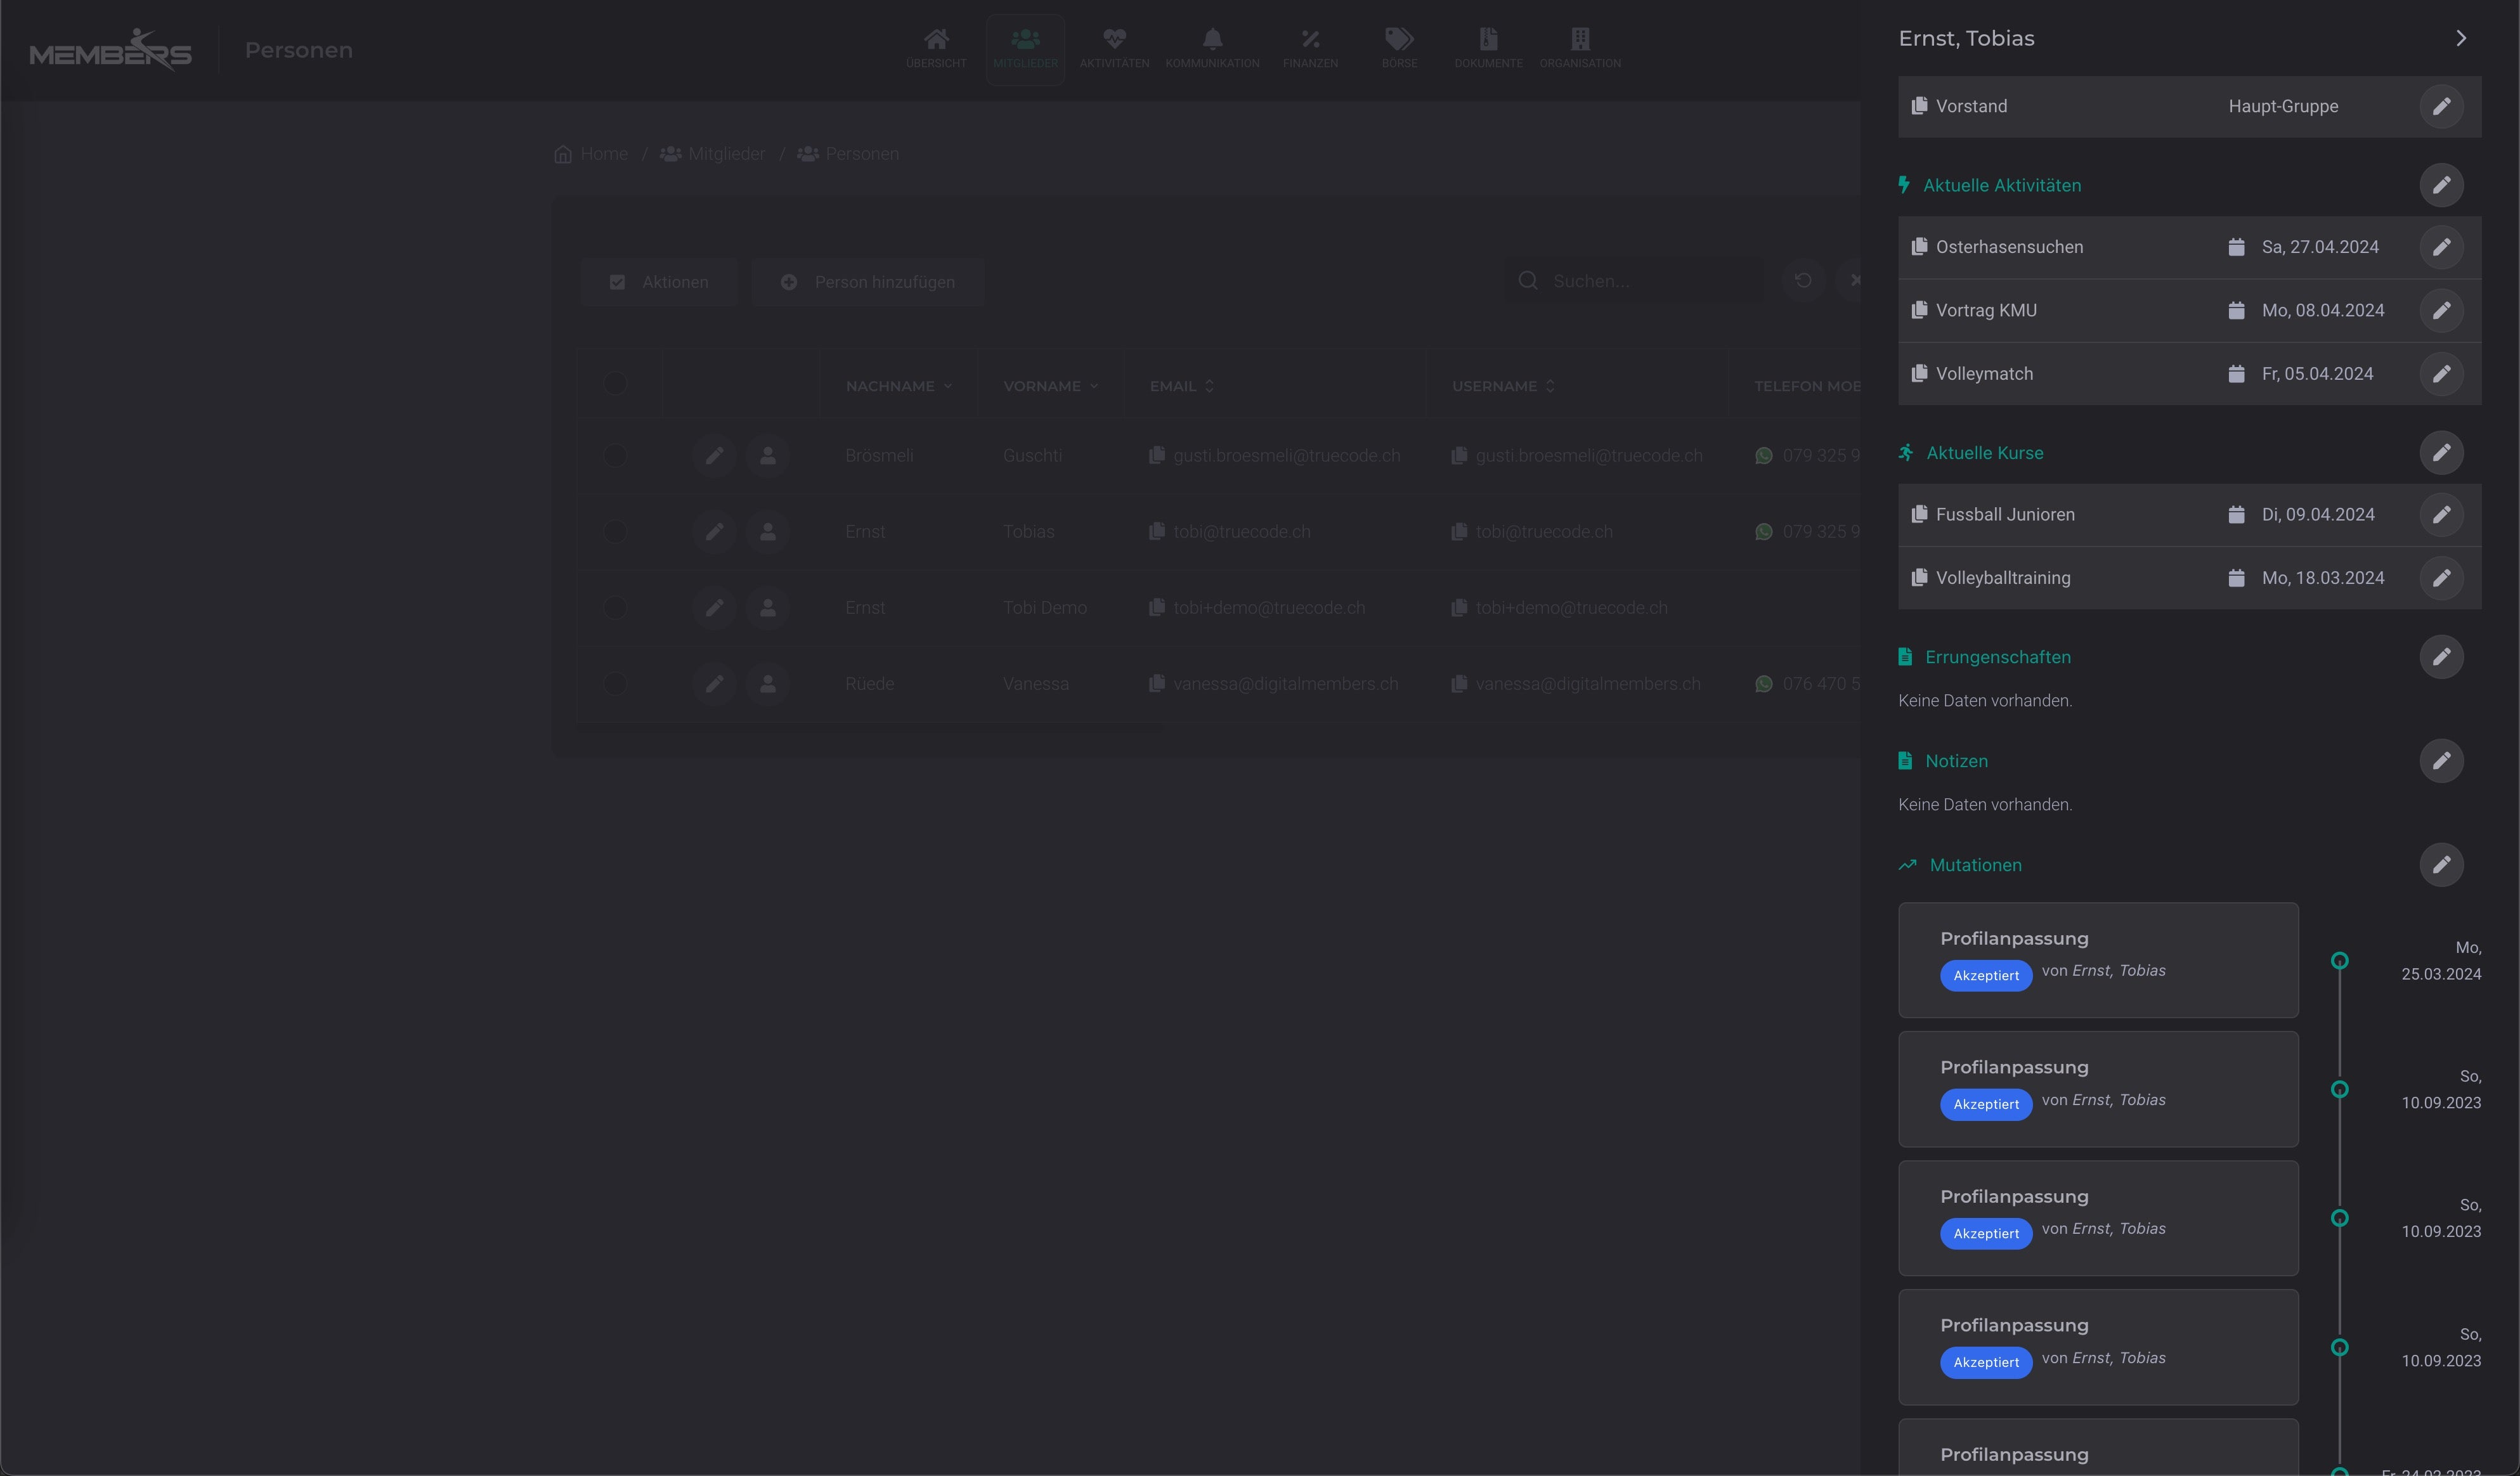
Task: Collapse the detail panel with the right chevron
Action: [x=2461, y=38]
